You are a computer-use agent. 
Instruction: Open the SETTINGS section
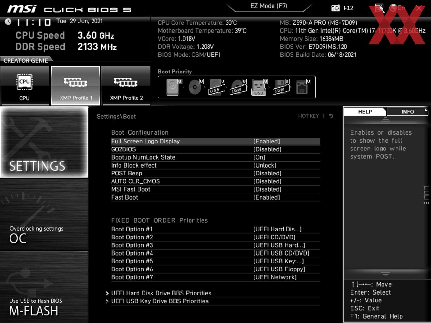coord(44,142)
